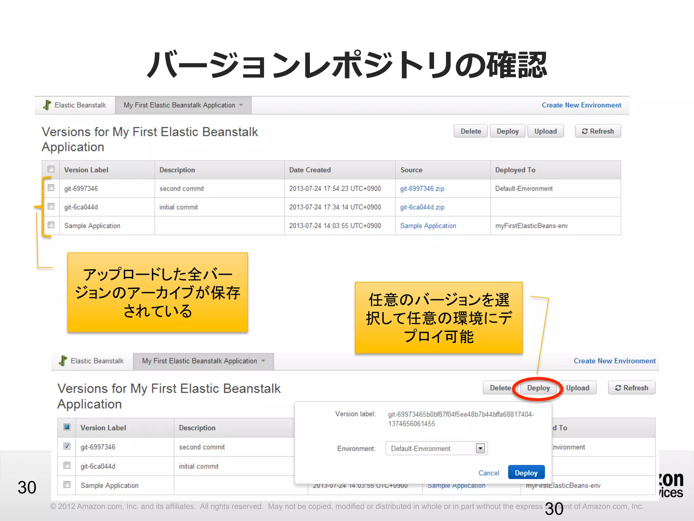Click 'Sample Application' label in lower table
Viewport: 694px width, 521px height.
point(109,485)
